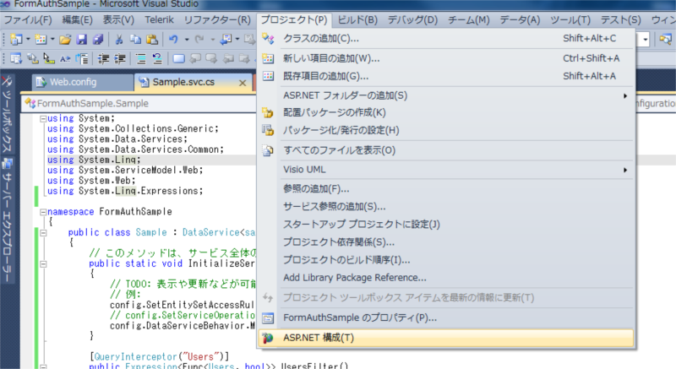Click the Cut scissors icon
Viewport: 676px width, 369px height.
(x=120, y=39)
